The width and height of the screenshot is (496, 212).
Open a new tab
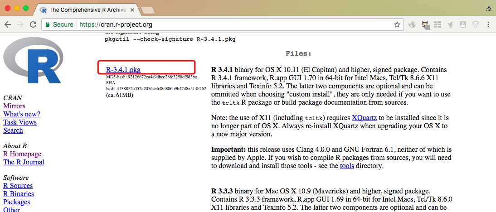[147, 10]
